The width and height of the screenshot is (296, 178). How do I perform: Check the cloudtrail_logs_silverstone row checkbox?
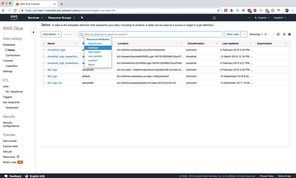pyautogui.click(x=44, y=63)
